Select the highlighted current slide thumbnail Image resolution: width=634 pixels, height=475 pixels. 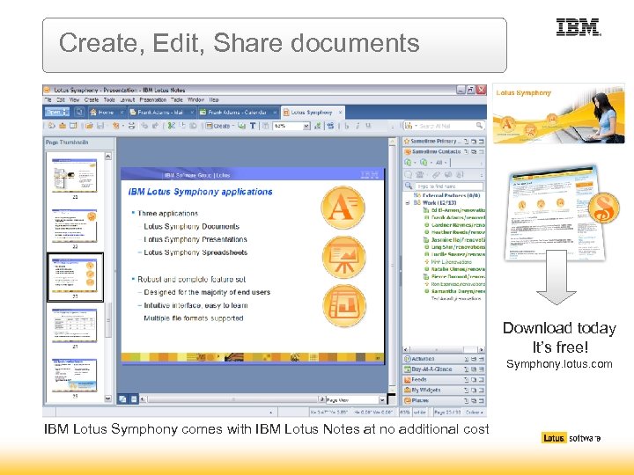pyautogui.click(x=75, y=277)
